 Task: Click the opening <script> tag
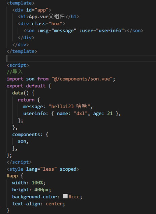(18, 65)
